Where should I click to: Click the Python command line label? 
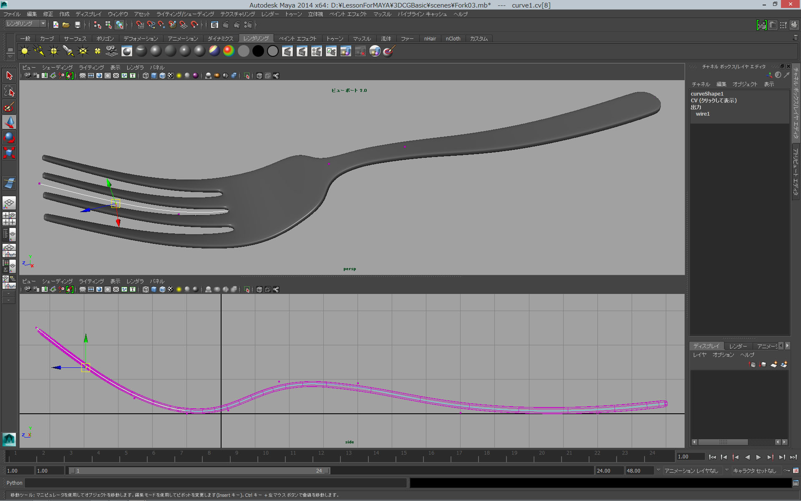[x=14, y=483]
